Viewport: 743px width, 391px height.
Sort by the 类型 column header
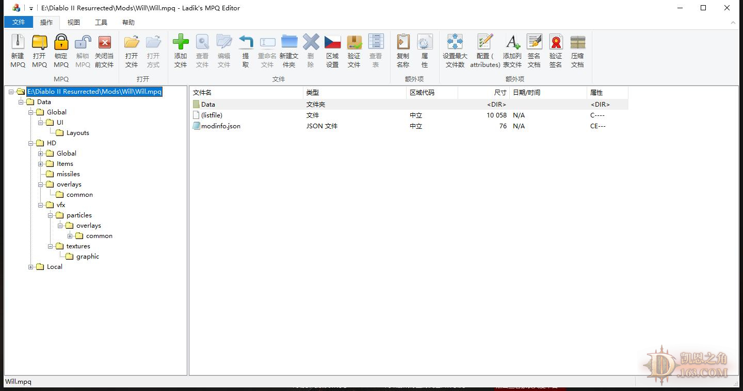(x=354, y=93)
